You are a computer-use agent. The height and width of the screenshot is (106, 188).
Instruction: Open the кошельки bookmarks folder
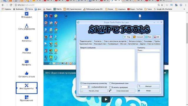(x=120, y=9)
